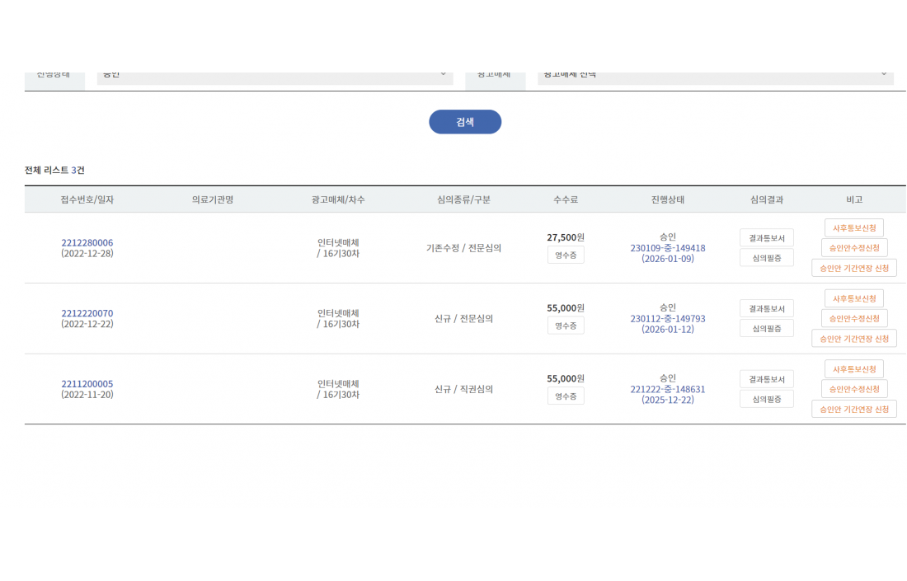907x581 pixels.
Task: Click 승인안 기간연장 신청 in the third row
Action: pyautogui.click(x=853, y=409)
